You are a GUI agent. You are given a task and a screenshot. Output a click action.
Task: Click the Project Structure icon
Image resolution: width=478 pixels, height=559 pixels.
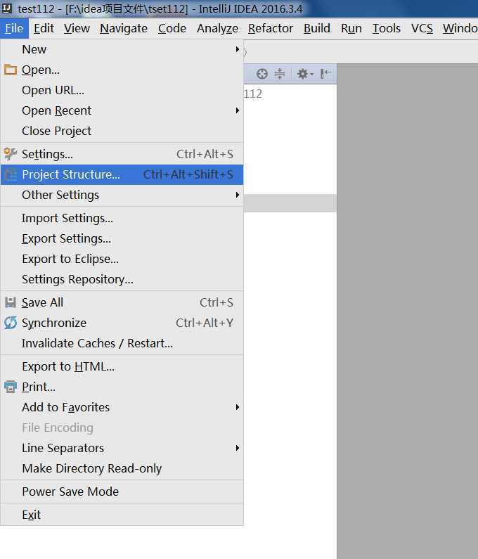[x=11, y=174]
